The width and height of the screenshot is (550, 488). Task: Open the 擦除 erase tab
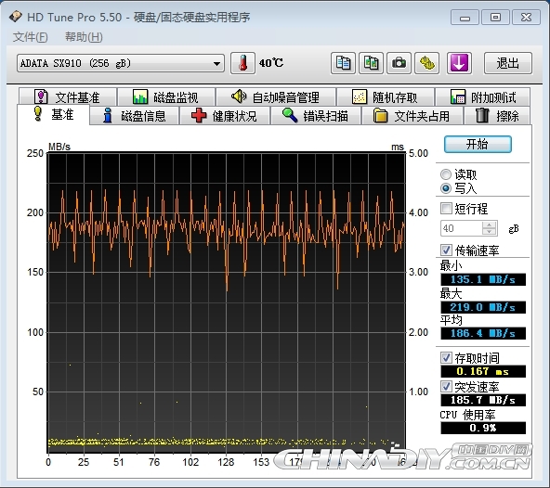point(497,116)
